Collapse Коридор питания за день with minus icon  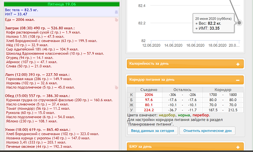(238, 80)
